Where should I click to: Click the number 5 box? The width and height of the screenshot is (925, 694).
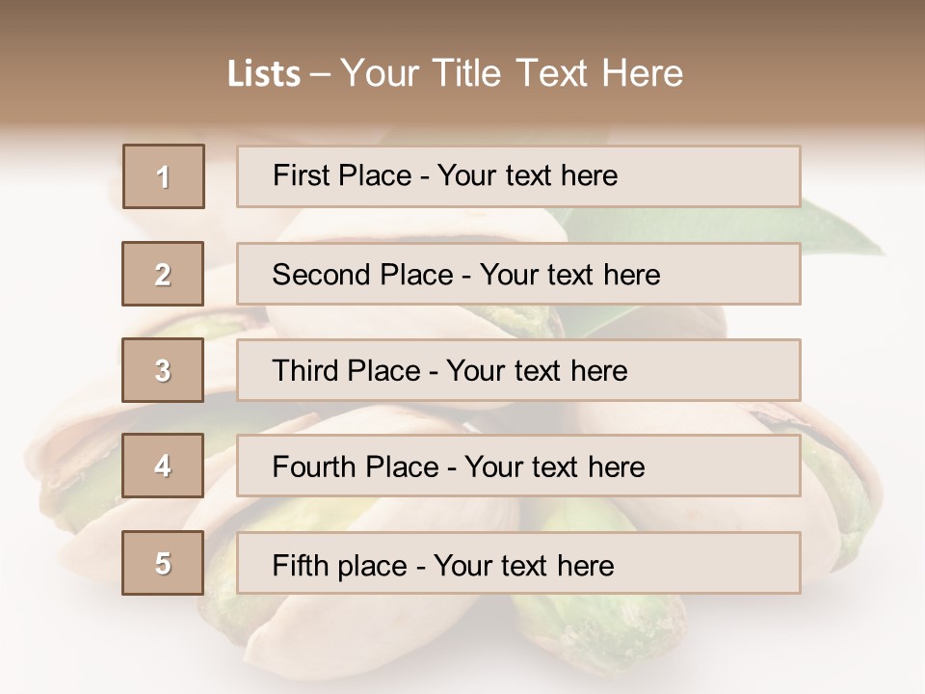tap(163, 563)
